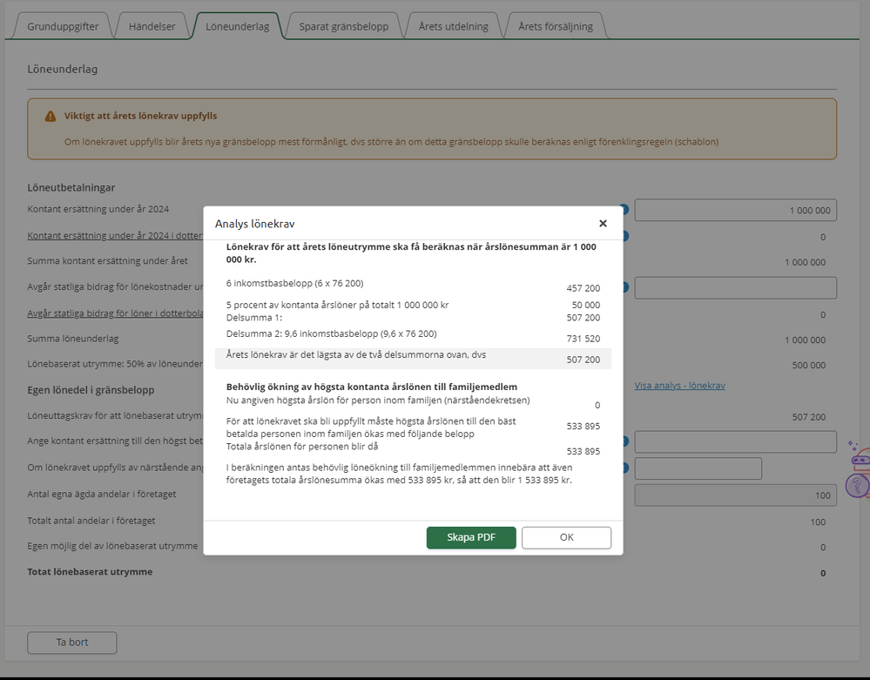Click the Ta bort button
Image resolution: width=870 pixels, height=680 pixels.
(x=71, y=643)
